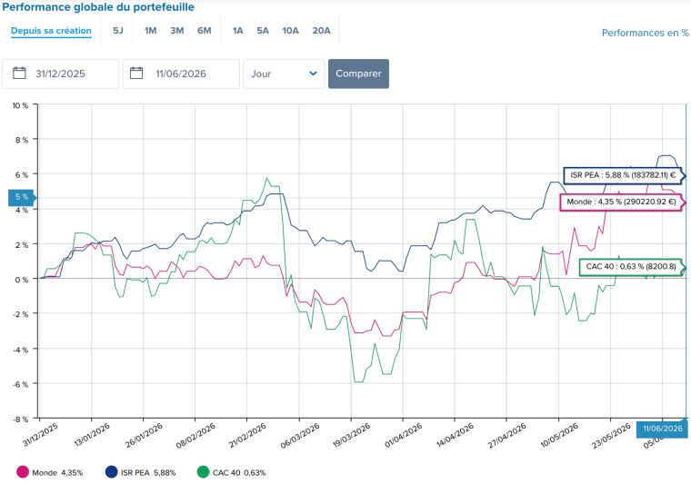
Task: Switch to the 3M period tab
Action: [176, 31]
